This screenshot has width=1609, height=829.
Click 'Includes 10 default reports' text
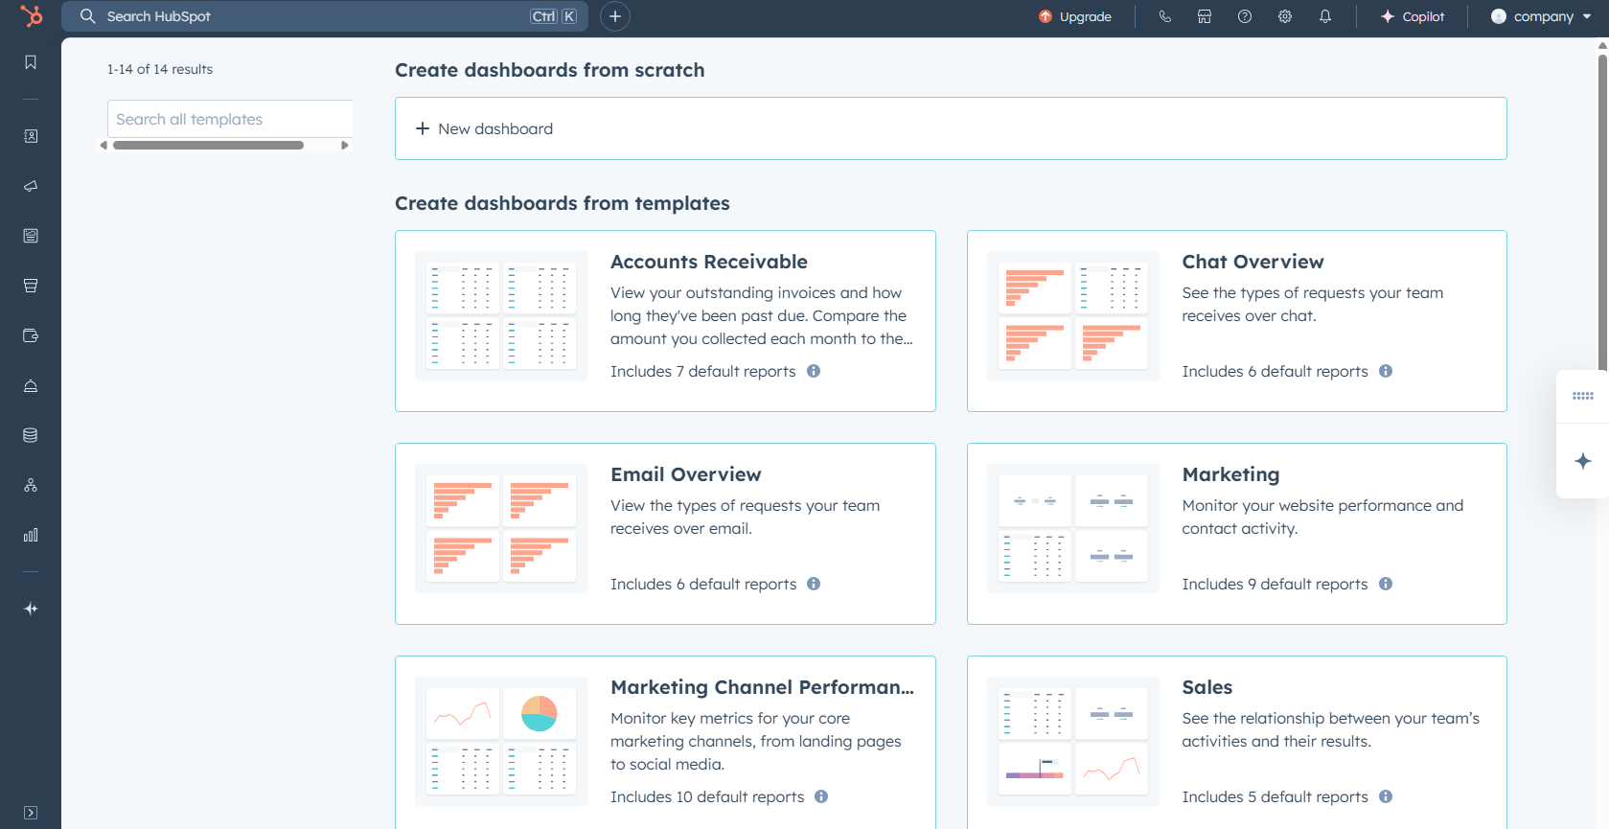click(707, 796)
